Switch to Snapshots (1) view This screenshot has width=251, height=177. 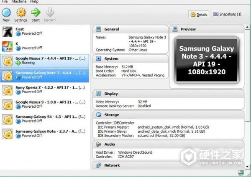227,15
